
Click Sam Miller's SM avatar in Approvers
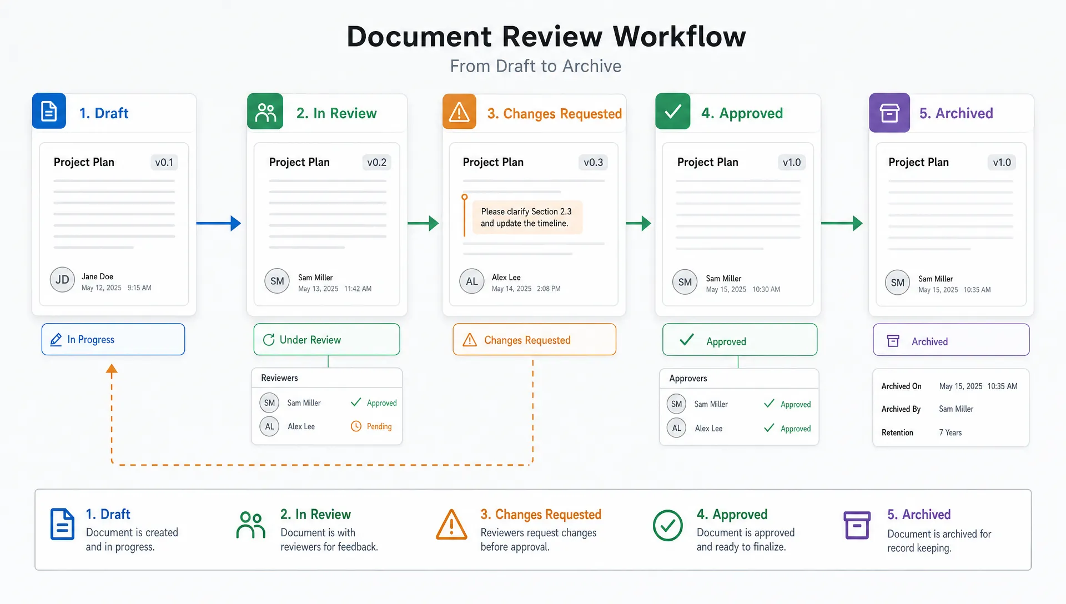[676, 404]
